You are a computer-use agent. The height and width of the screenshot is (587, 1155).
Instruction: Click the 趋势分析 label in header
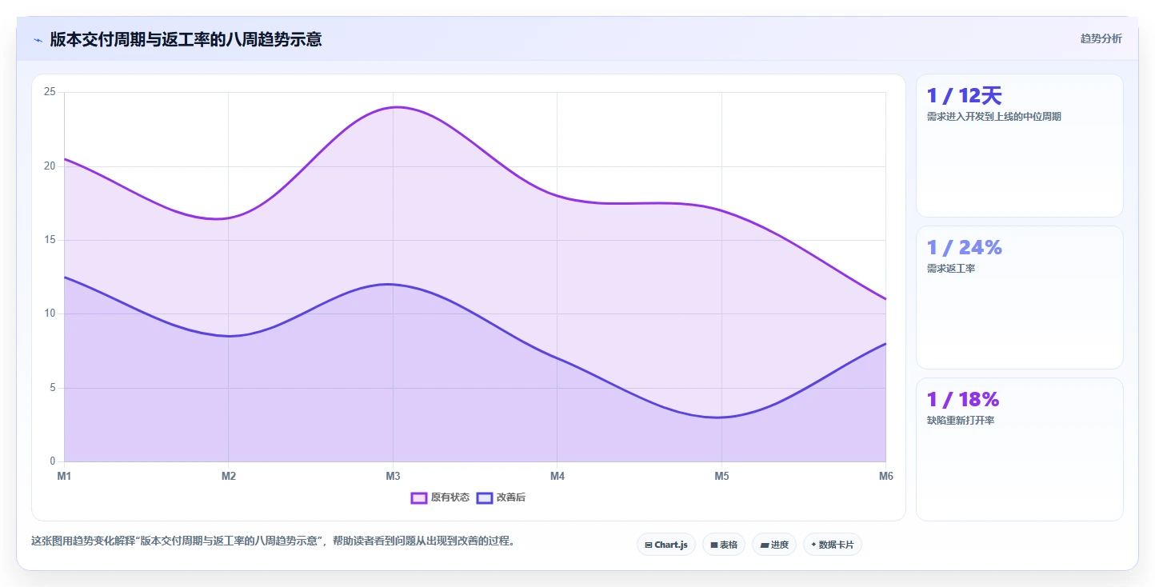1101,38
